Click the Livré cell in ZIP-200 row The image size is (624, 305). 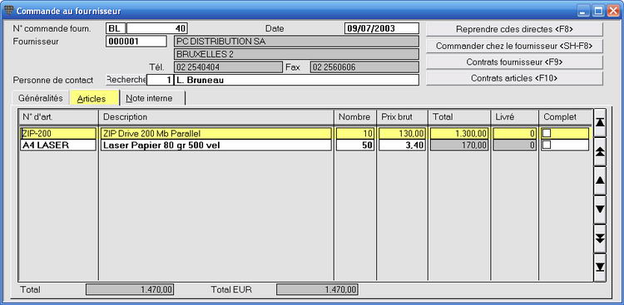[514, 134]
